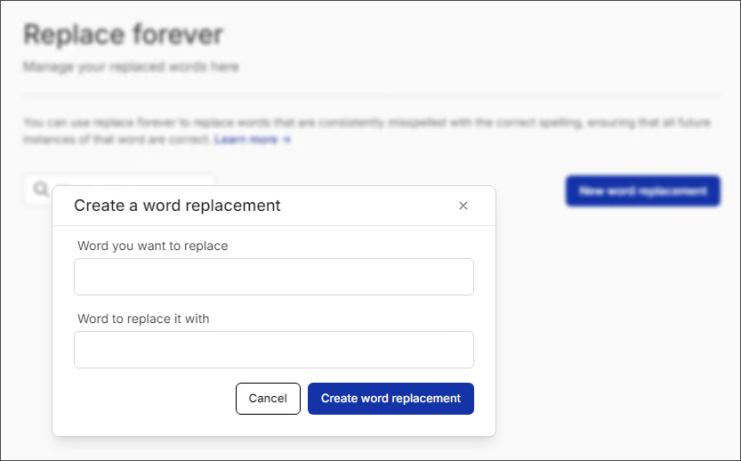The height and width of the screenshot is (461, 741).
Task: Click the Word you want to replace label
Action: click(153, 246)
